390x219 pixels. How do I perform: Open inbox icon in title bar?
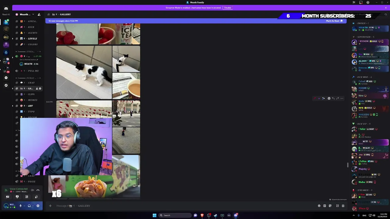(x=361, y=2)
